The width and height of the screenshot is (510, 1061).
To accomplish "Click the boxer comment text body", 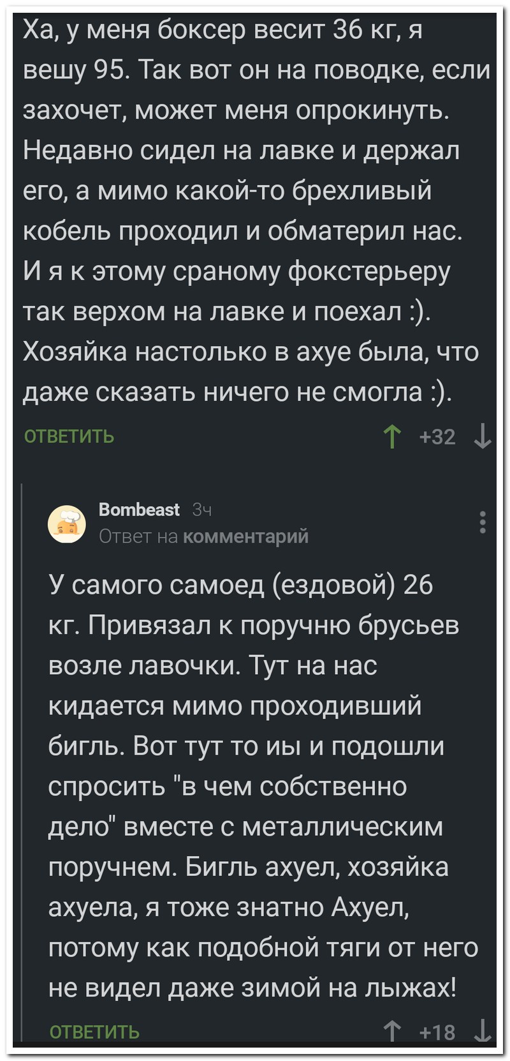I will [249, 211].
